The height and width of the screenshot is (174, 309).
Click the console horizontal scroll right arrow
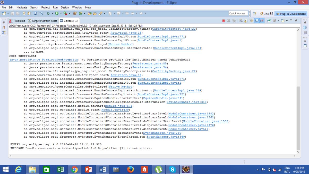[x=295, y=156]
